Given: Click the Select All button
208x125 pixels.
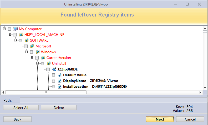Looking at the screenshot, I should coord(21,108).
